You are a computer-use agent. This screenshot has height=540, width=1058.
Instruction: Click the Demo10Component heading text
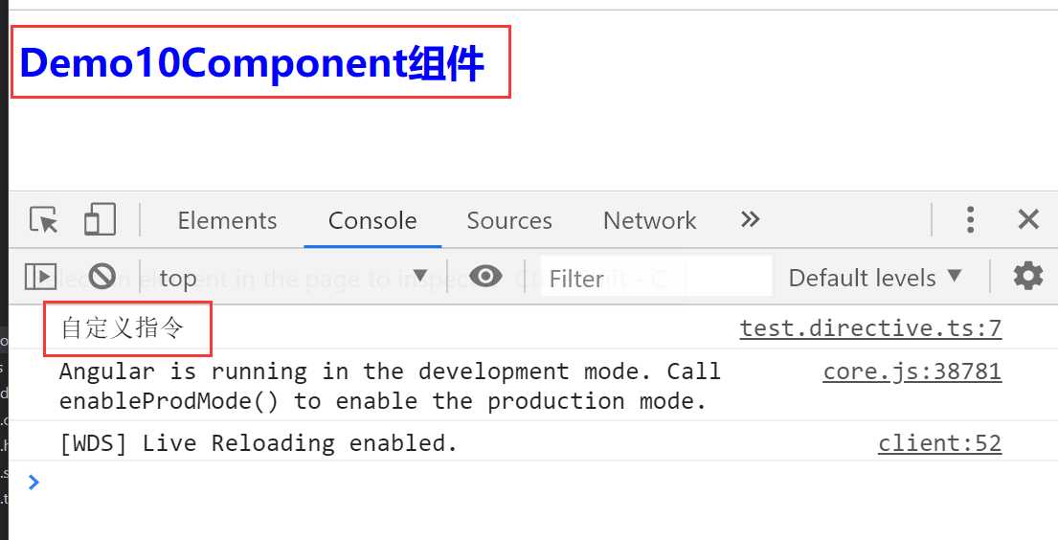252,64
